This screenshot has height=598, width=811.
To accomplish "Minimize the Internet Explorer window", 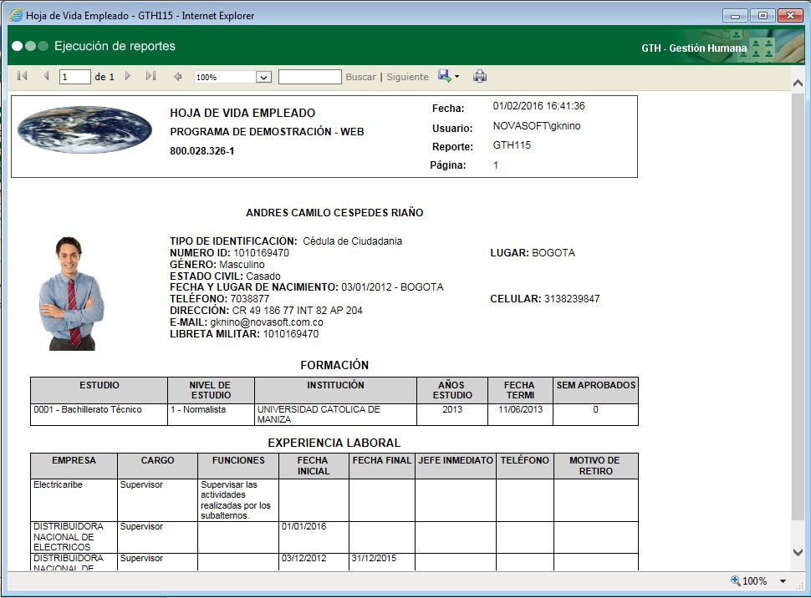I will point(735,16).
